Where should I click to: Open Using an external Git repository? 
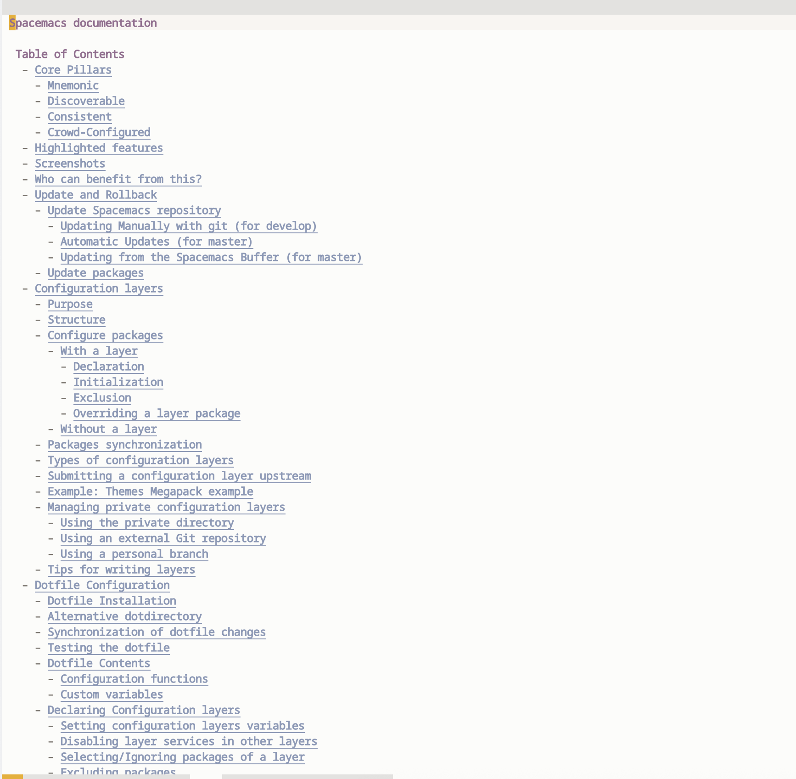(163, 538)
